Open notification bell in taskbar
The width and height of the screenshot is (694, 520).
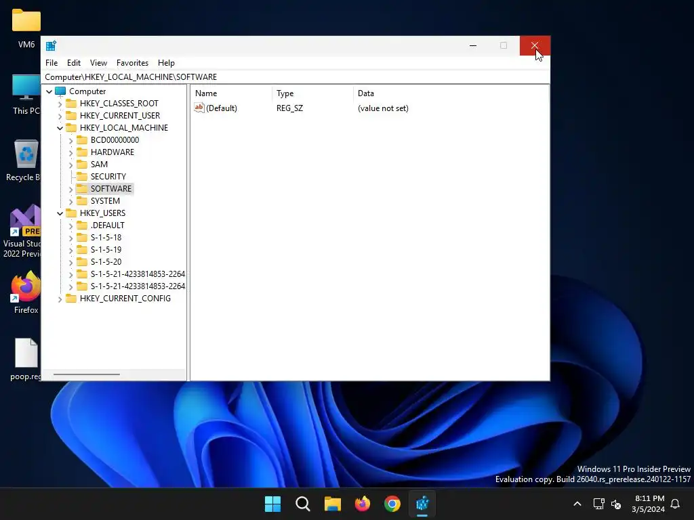(676, 504)
